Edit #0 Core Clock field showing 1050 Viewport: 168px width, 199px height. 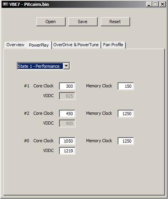point(67,141)
